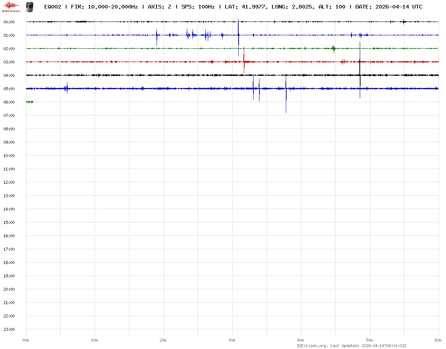Click the 00:00 hour row label
The image size is (446, 349).
point(9,22)
